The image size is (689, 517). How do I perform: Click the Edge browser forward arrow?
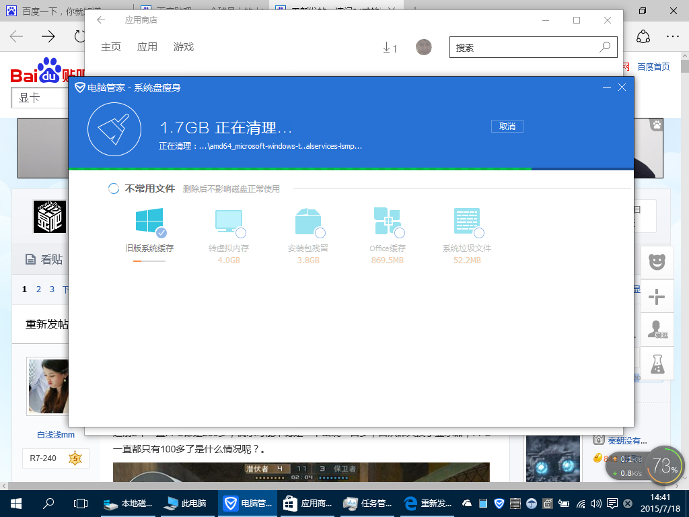[48, 36]
